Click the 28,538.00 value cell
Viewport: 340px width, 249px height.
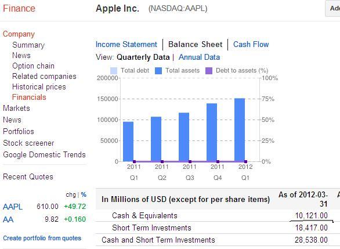point(311,240)
